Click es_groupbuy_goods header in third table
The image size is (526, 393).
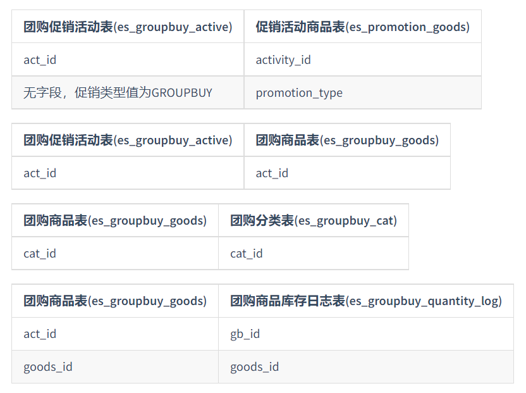click(x=115, y=220)
